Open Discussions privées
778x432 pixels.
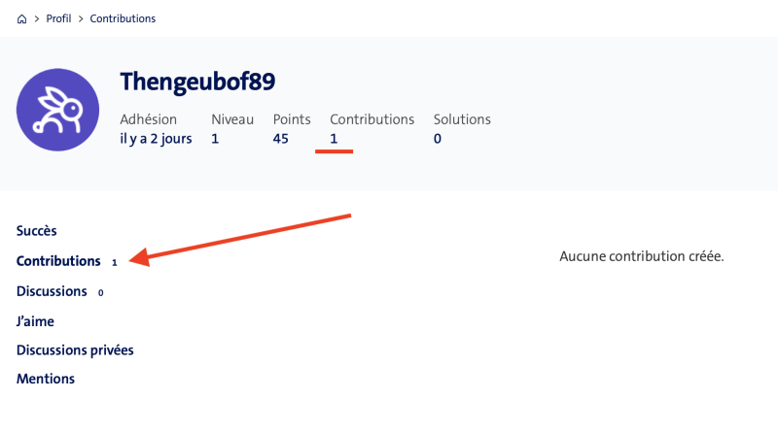tap(75, 349)
